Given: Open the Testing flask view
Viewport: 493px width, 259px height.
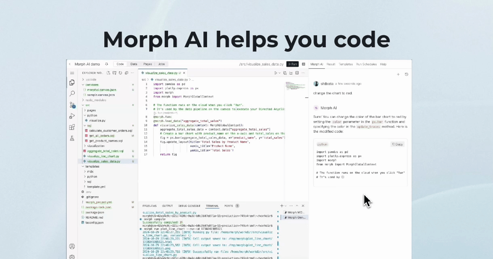Looking at the screenshot, I should (72, 138).
